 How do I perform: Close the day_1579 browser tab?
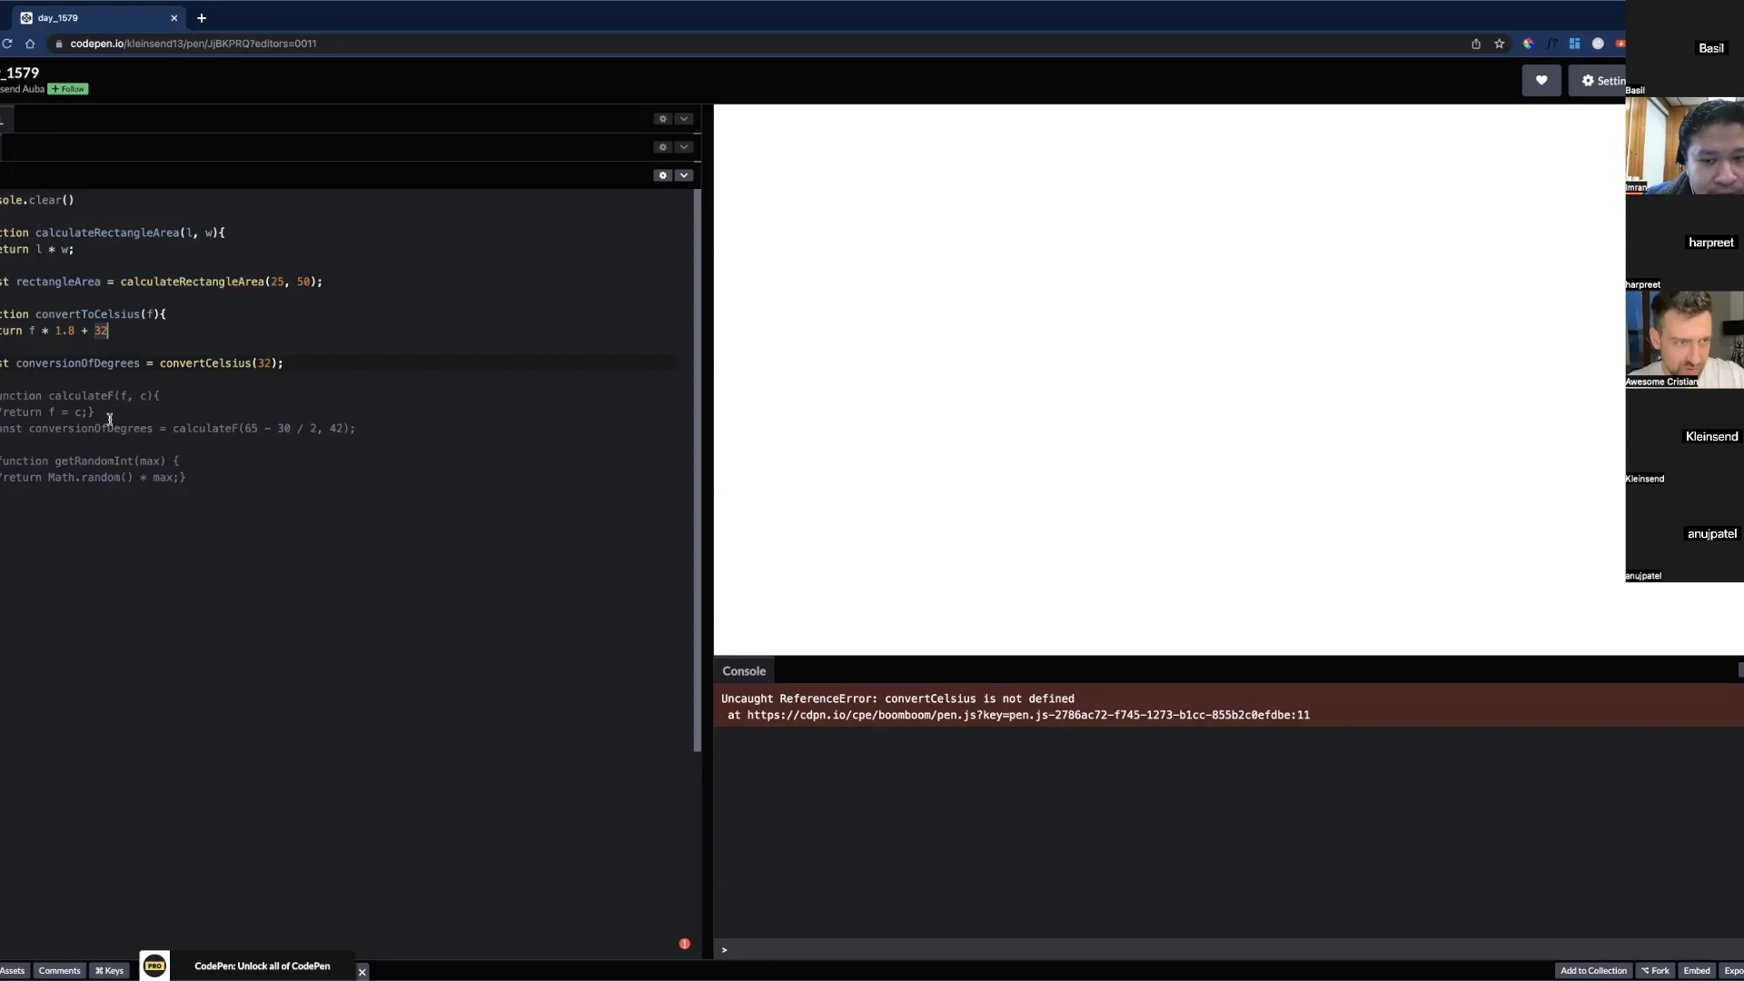click(x=174, y=18)
